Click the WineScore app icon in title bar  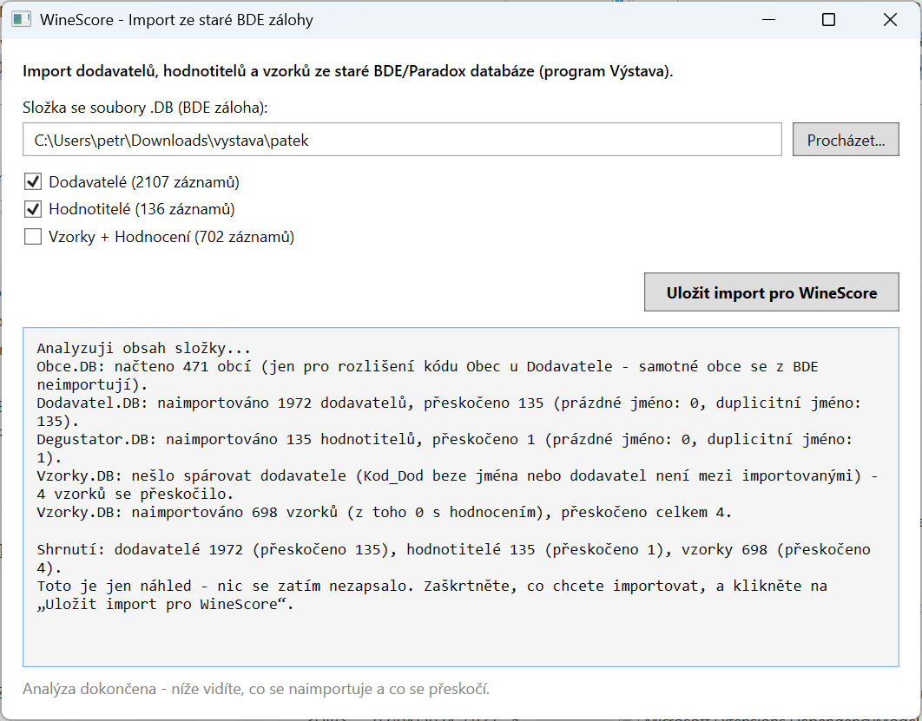(21, 19)
